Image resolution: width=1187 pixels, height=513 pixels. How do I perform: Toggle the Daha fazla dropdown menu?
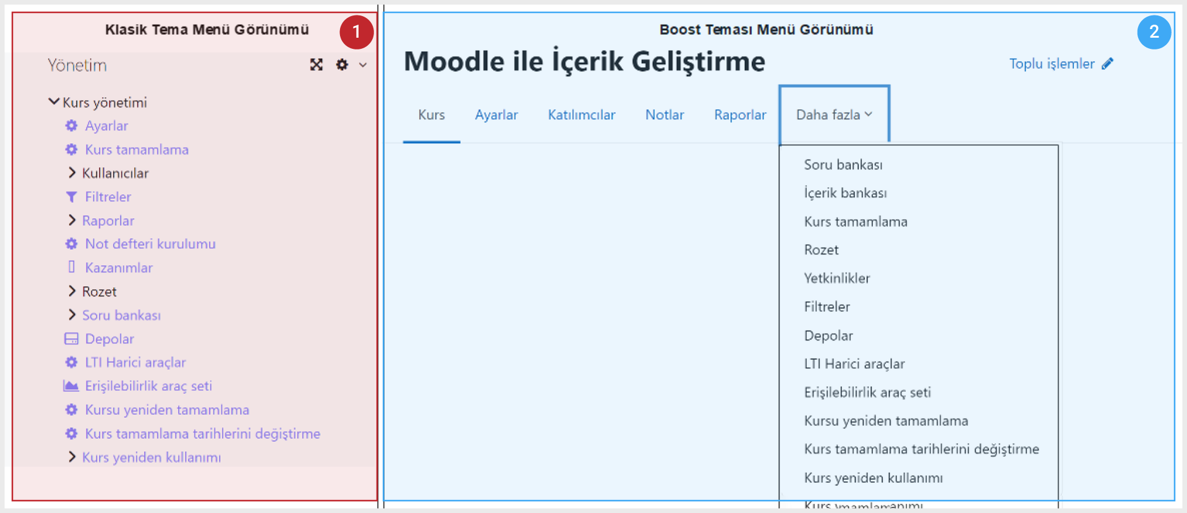pos(835,115)
